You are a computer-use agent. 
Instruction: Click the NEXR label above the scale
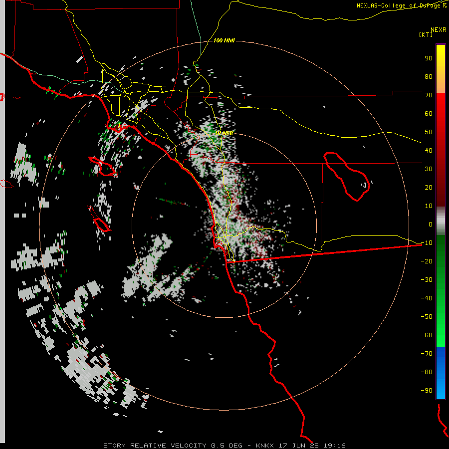[439, 30]
